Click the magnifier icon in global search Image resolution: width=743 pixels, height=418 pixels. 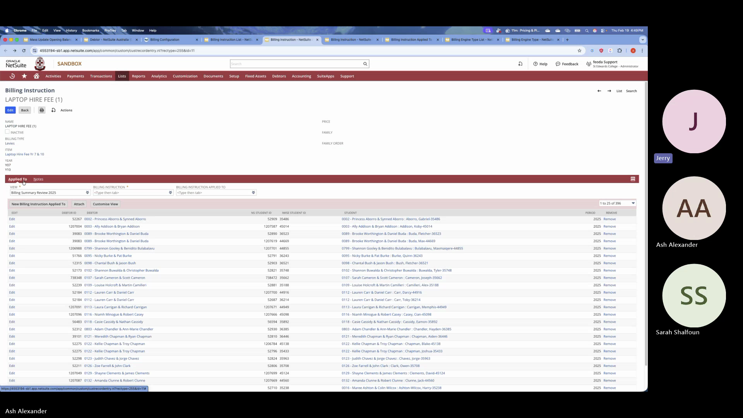365,64
